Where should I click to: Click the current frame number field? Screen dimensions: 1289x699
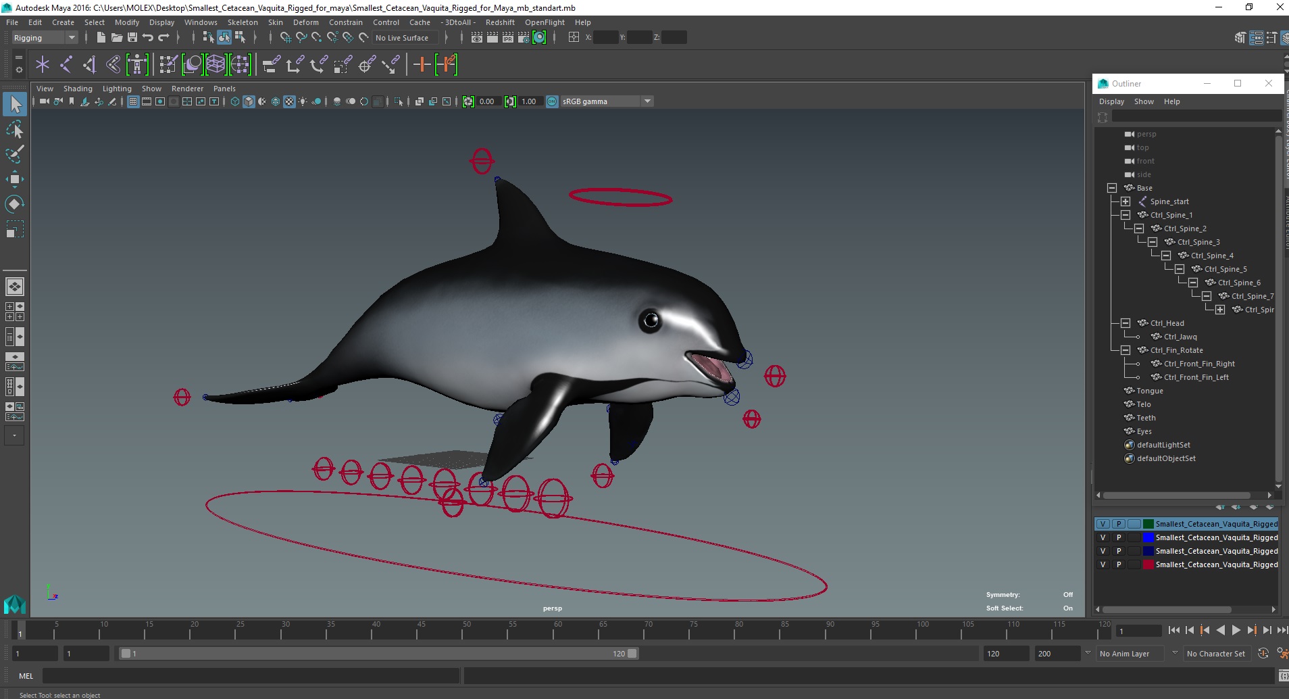click(1139, 631)
